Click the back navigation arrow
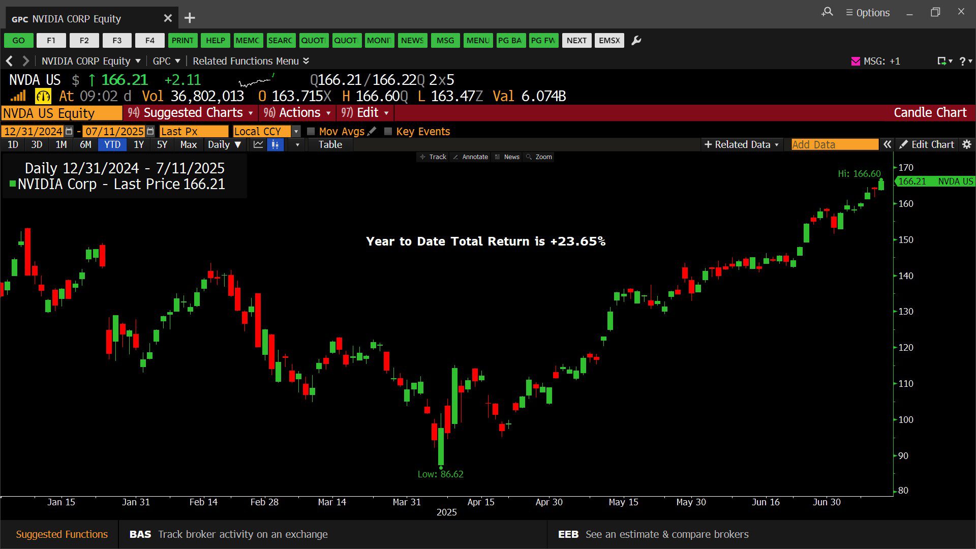 (9, 61)
